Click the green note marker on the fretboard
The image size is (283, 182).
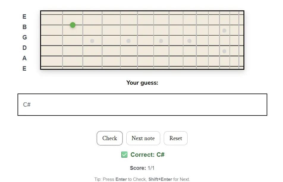pyautogui.click(x=73, y=25)
